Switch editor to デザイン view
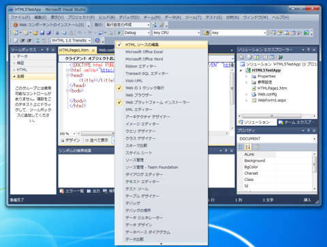Viewport: 327px width, 247px height. coord(71,140)
